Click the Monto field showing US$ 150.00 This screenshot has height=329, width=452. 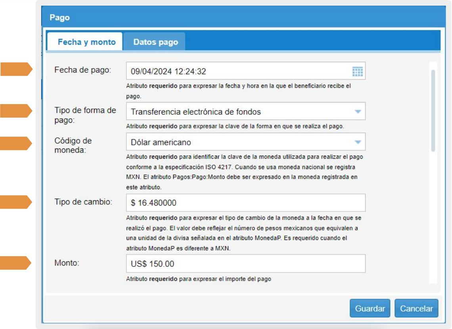(x=245, y=264)
